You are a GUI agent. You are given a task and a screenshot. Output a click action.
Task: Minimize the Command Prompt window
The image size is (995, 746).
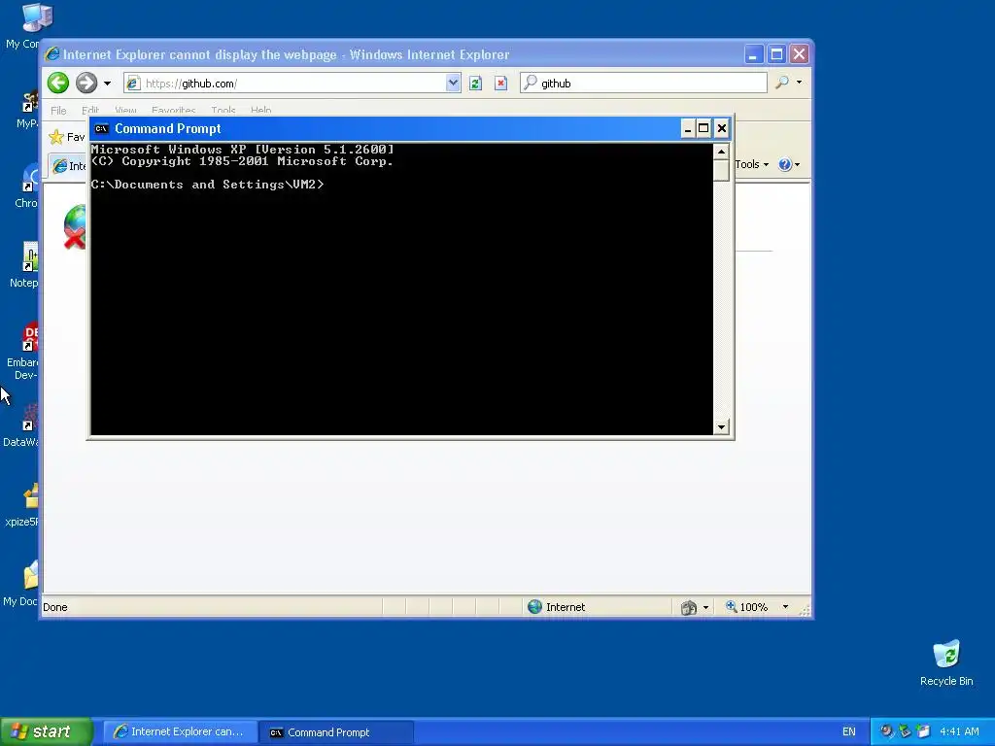687,129
